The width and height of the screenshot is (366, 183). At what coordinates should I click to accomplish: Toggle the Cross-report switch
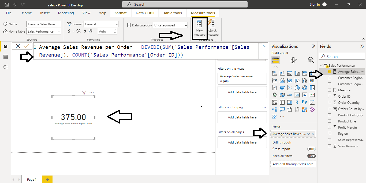click(312, 149)
